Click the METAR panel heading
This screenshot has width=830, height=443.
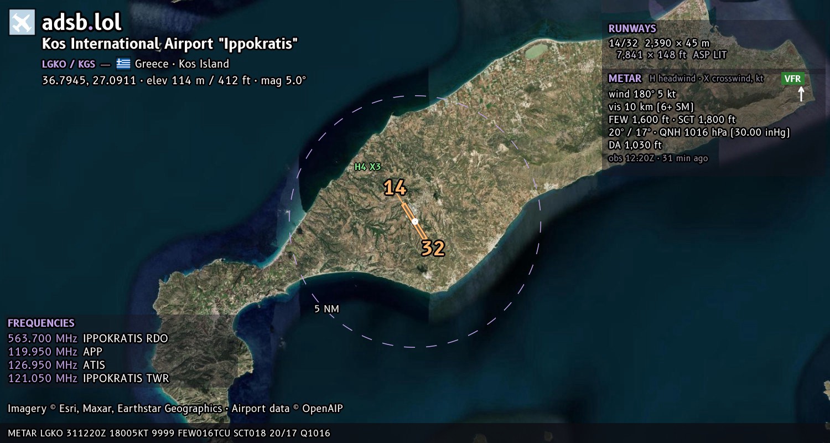click(x=625, y=79)
